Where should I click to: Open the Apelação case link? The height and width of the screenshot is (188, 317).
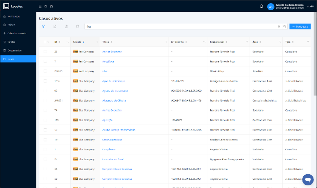click(107, 120)
